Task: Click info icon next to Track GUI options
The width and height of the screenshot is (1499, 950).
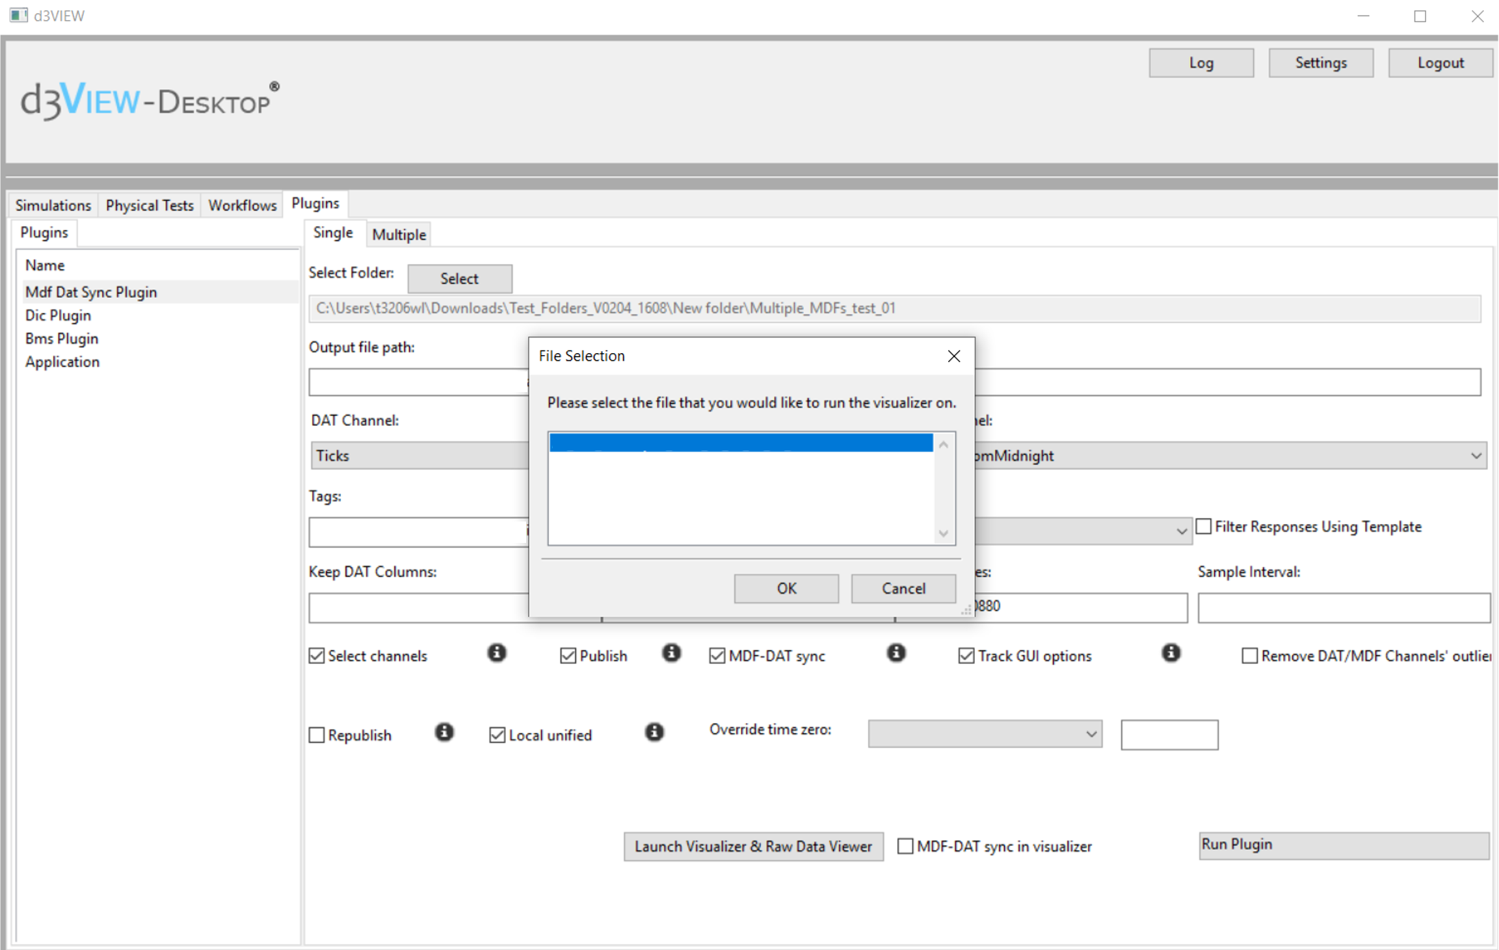Action: [x=1171, y=653]
